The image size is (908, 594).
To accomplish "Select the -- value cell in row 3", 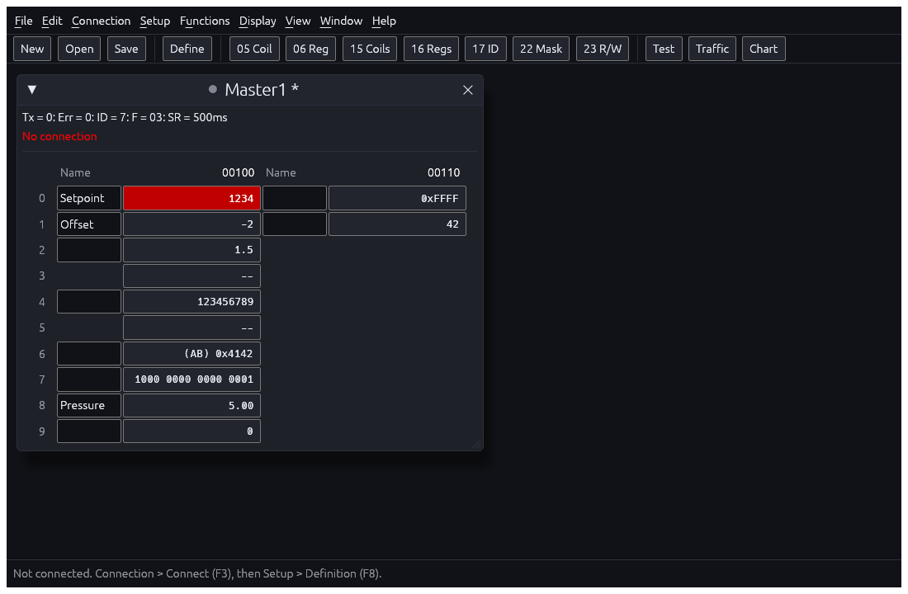I will (x=192, y=276).
